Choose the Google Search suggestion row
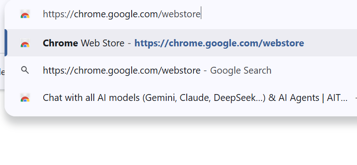 point(181,70)
